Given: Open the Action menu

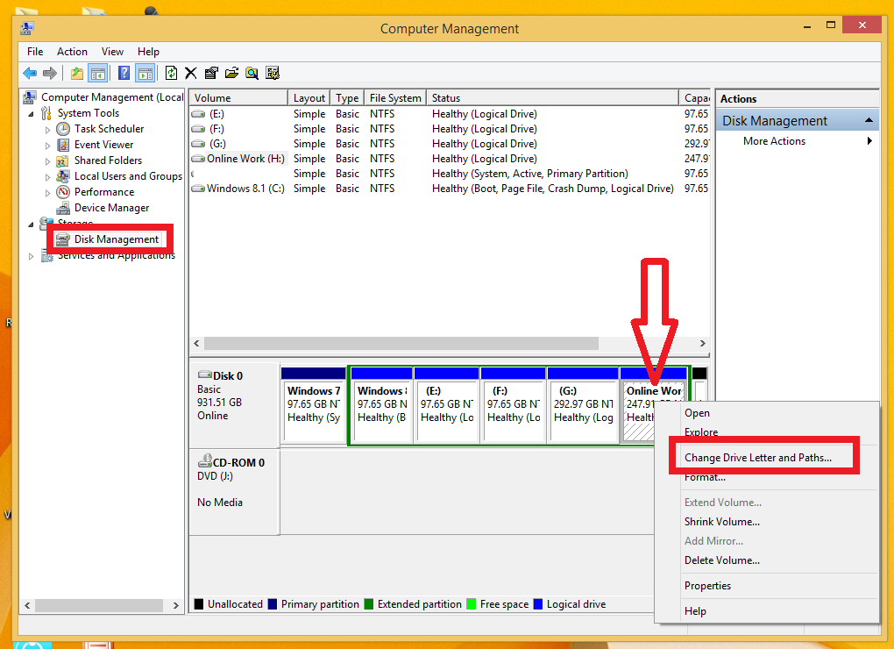Looking at the screenshot, I should [x=72, y=51].
